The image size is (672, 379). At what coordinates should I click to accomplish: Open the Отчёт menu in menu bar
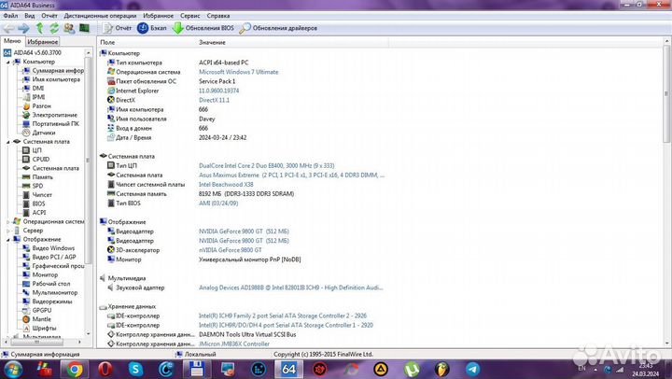tap(49, 16)
